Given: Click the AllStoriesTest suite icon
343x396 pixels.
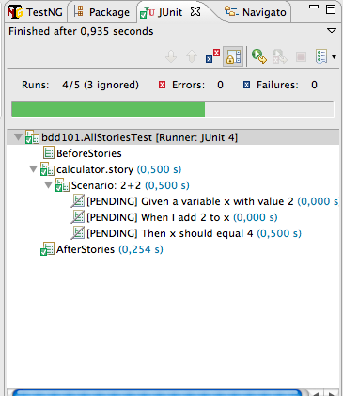Looking at the screenshot, I should (x=32, y=137).
